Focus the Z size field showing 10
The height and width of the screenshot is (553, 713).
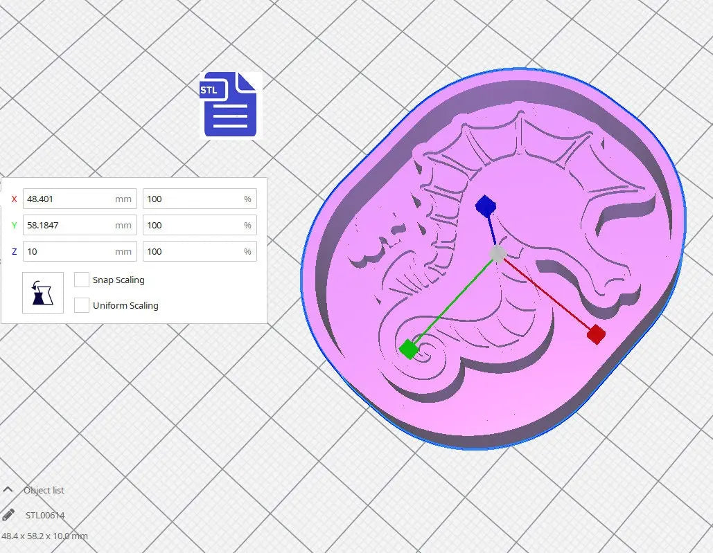[69, 251]
